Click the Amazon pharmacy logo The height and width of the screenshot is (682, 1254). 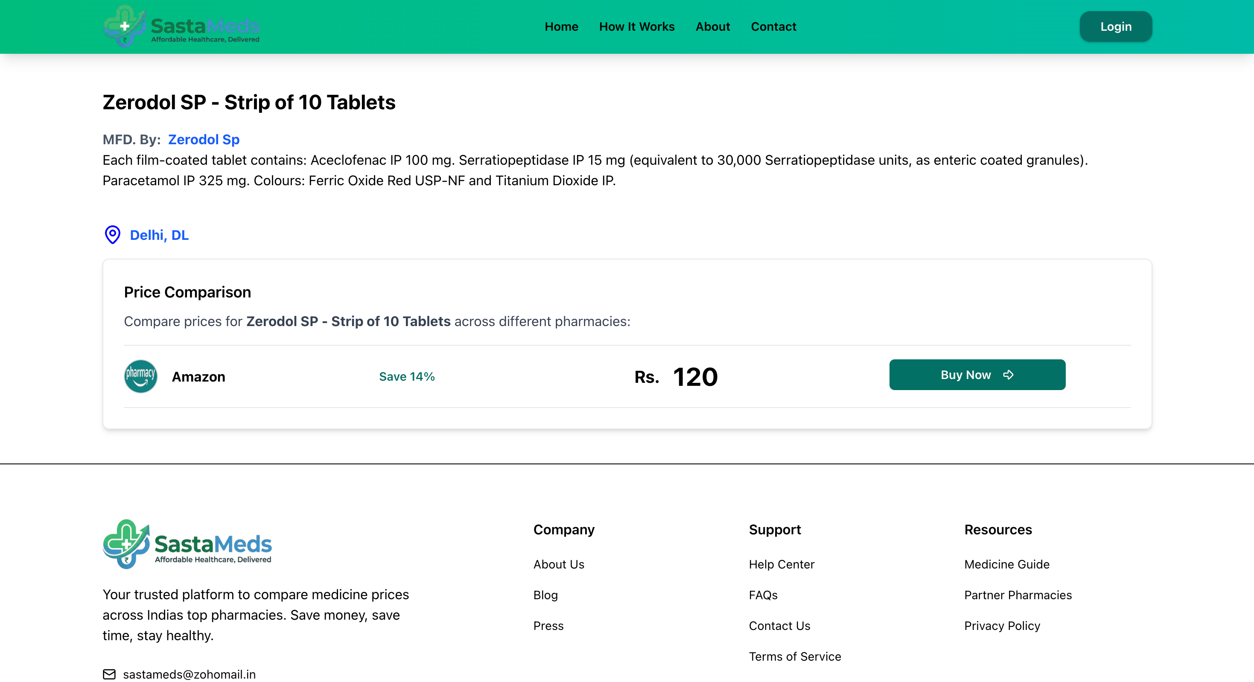141,376
